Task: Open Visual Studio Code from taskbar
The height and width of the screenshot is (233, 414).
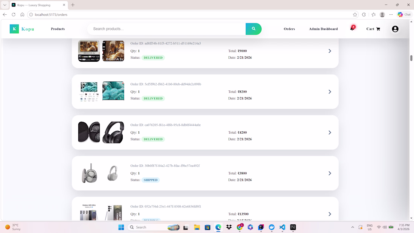Action: [282, 227]
